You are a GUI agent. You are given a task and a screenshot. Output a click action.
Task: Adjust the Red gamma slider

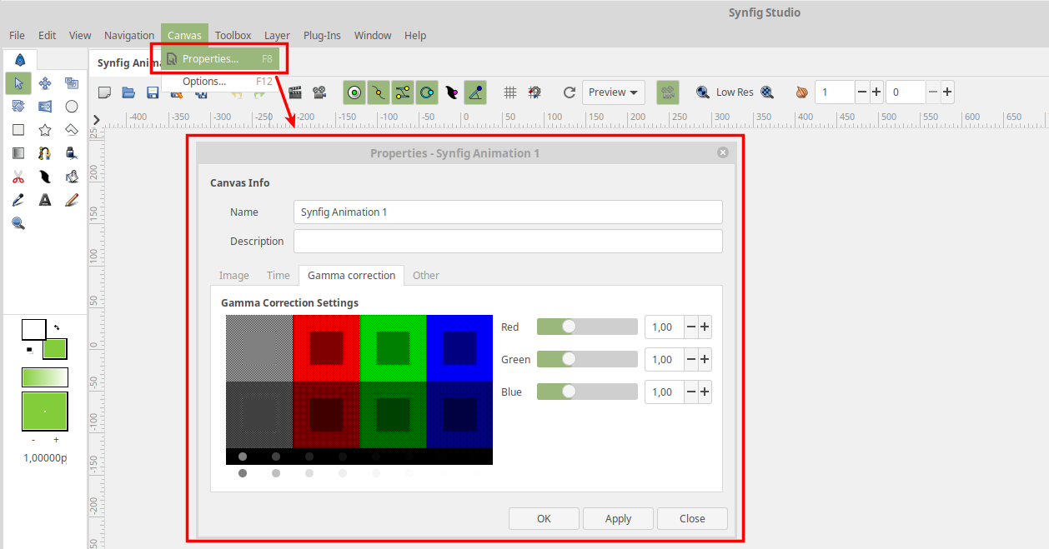click(587, 327)
